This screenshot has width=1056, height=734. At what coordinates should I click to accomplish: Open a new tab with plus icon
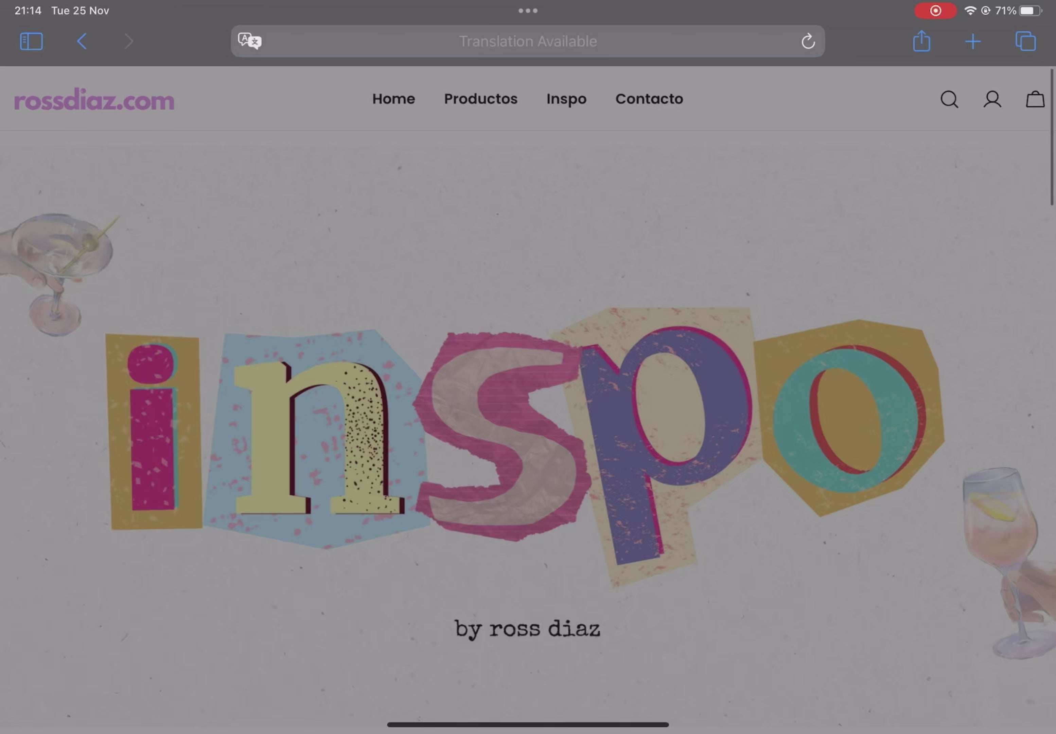point(973,41)
